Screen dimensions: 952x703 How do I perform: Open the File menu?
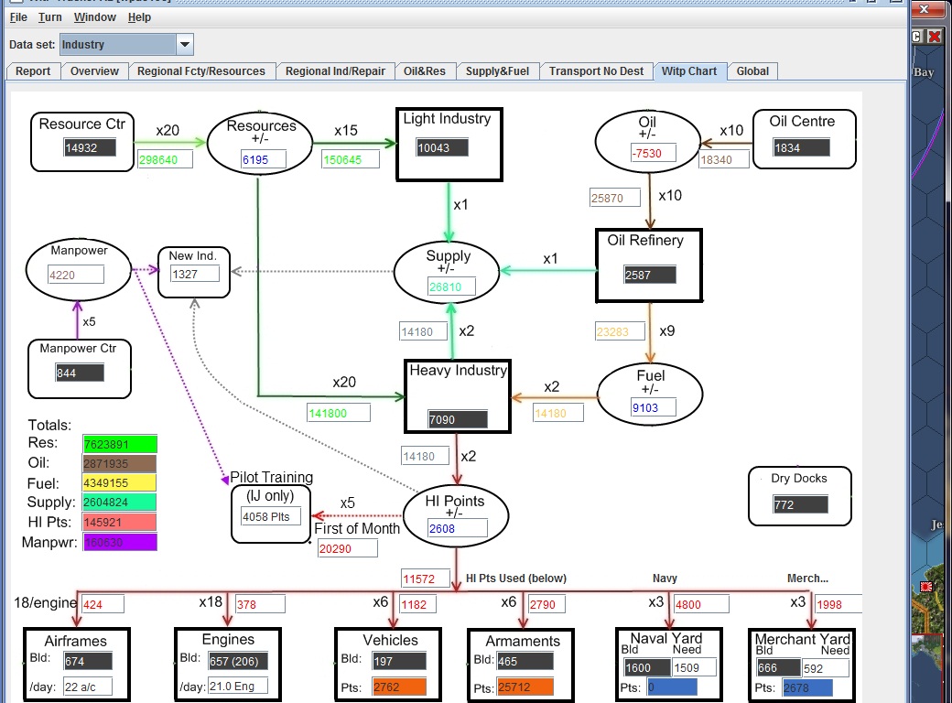click(x=18, y=17)
